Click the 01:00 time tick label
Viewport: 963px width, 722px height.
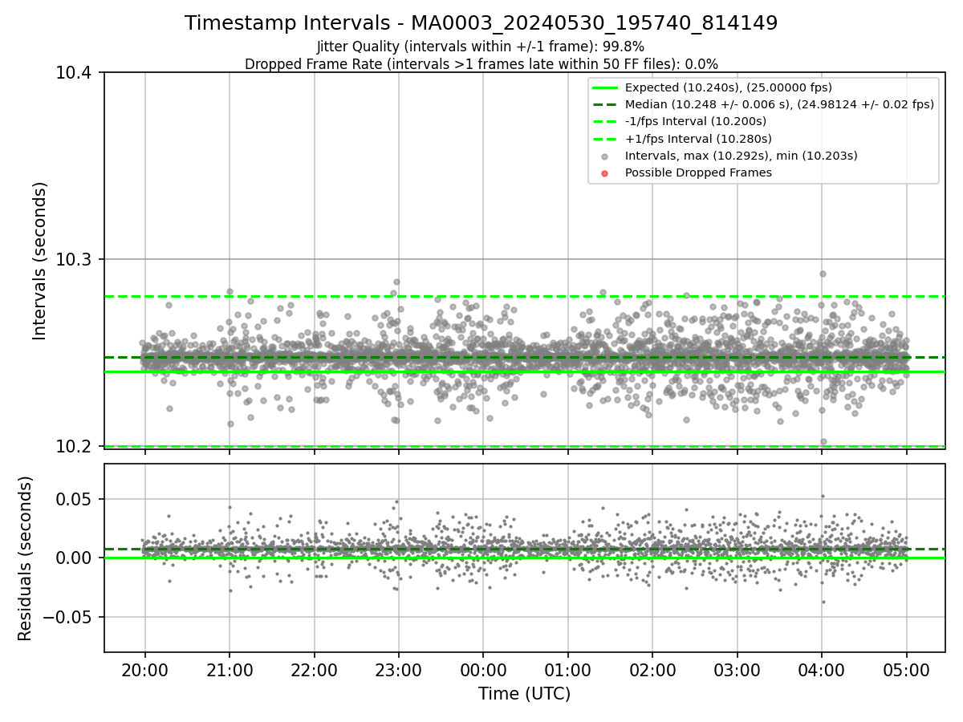568,669
